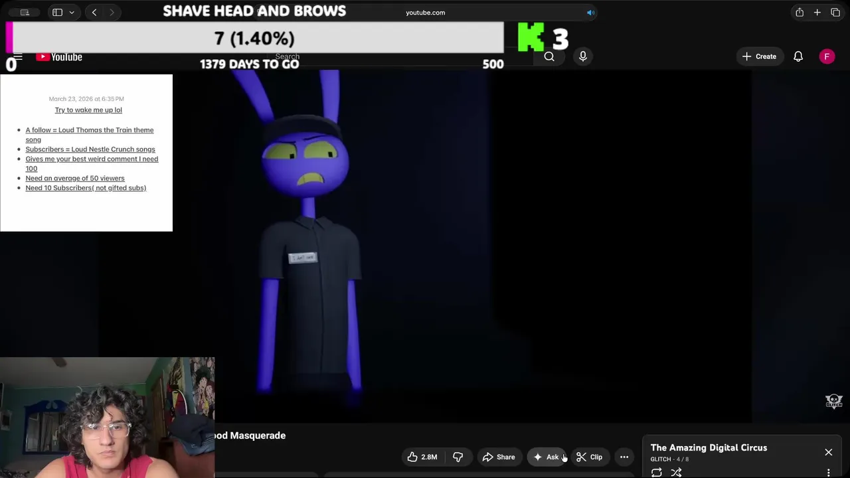Click the GLITCH watermark in video

[833, 401]
